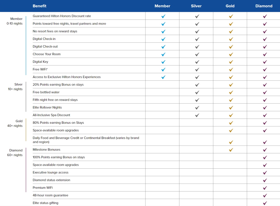280x206 pixels.
Task: Click Gold checkmark for 80% Points earning Bonus
Action: pos(231,123)
